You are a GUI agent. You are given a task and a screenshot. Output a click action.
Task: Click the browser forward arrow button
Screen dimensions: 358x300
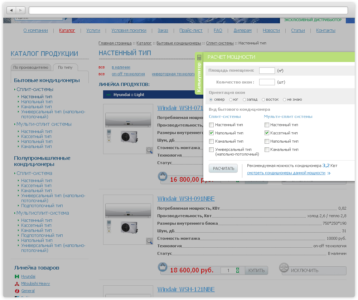pos(20,10)
